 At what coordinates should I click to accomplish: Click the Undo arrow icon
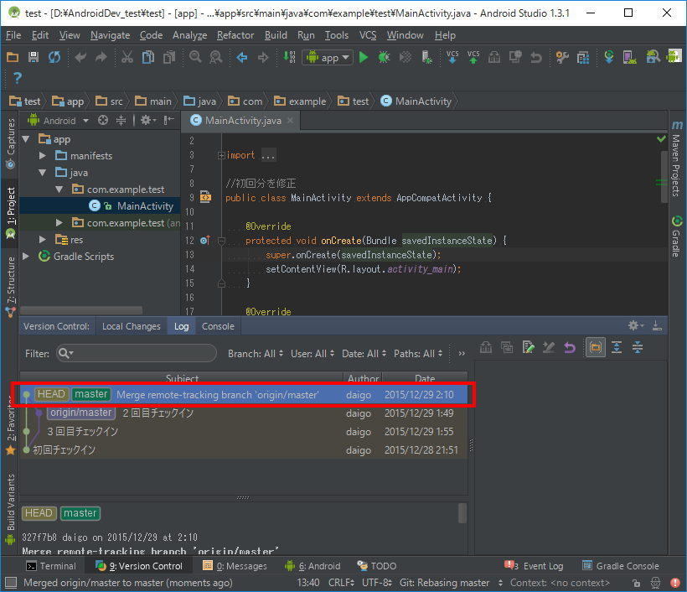click(80, 57)
